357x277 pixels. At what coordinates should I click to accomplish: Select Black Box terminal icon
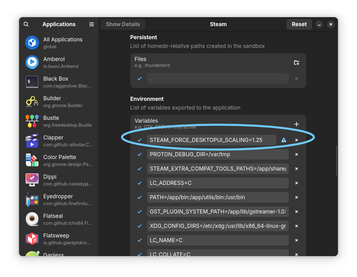tap(32, 82)
